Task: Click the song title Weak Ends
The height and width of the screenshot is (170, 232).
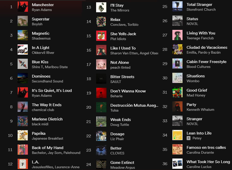Action: click(120, 119)
